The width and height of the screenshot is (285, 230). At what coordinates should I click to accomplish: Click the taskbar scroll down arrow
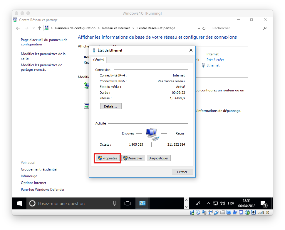186,207
